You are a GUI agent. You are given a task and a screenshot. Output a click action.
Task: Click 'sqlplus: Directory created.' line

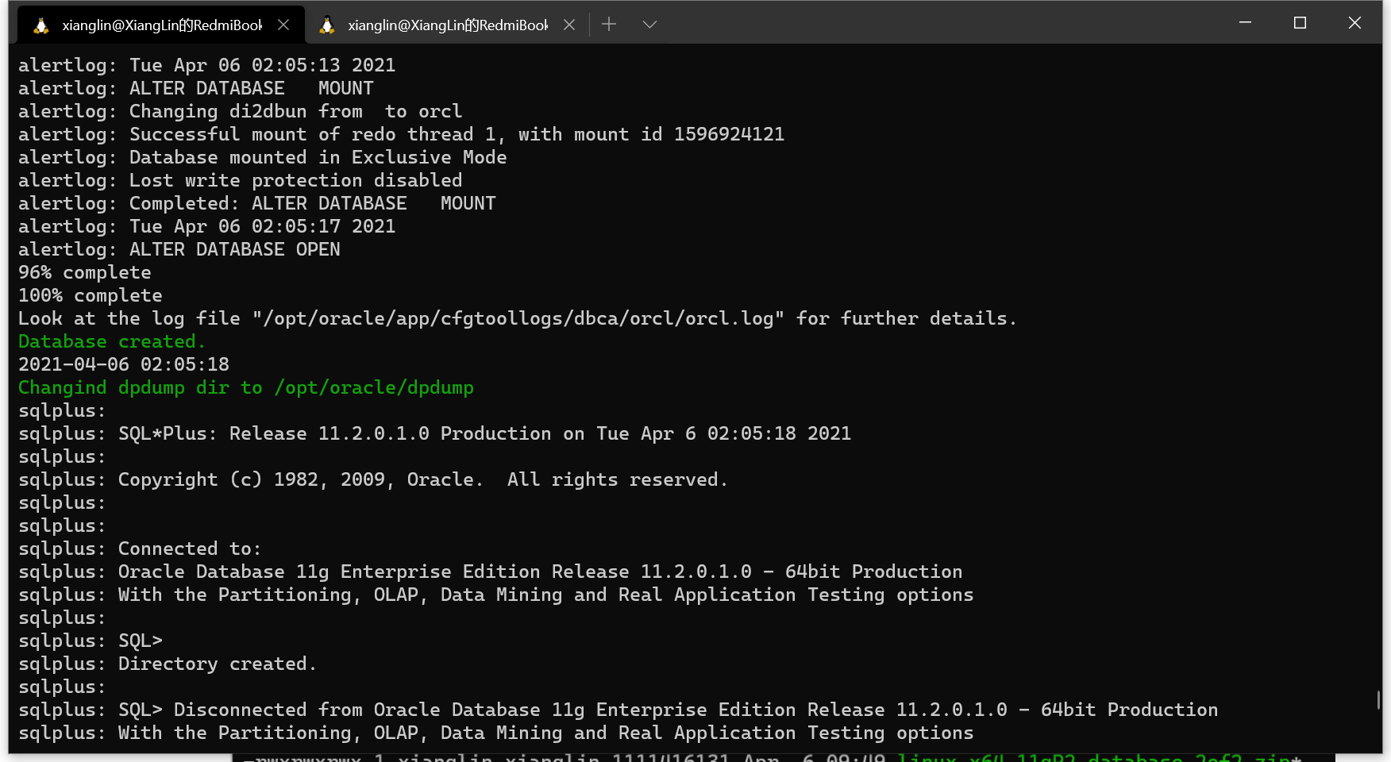click(x=168, y=664)
